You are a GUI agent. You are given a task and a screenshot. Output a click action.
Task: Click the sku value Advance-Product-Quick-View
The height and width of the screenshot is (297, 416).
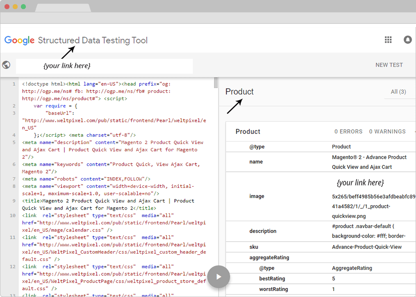pyautogui.click(x=367, y=247)
